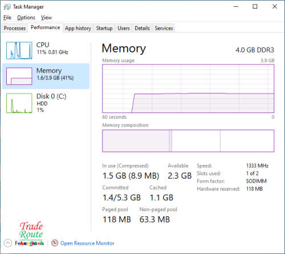Maximize the Task Manager window

click(x=255, y=7)
